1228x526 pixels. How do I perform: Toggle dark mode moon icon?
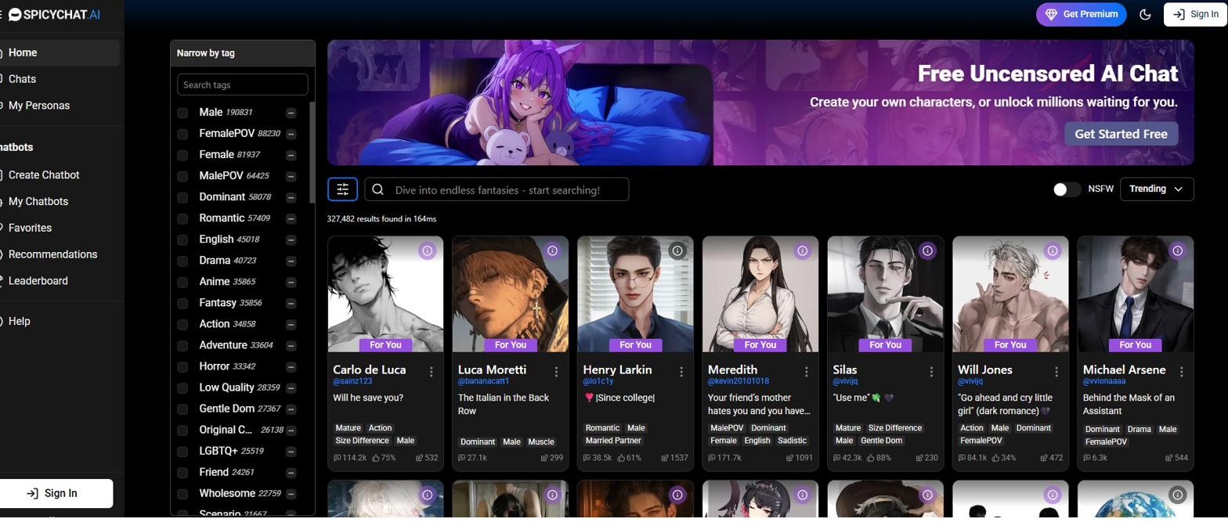tap(1145, 14)
